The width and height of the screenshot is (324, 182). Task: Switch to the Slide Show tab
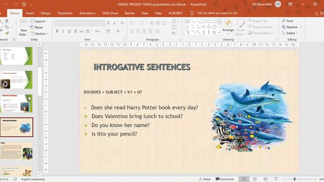[x=110, y=13]
